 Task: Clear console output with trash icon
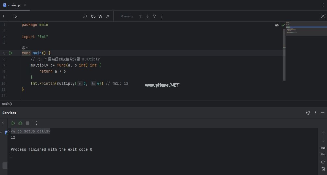pos(323,169)
